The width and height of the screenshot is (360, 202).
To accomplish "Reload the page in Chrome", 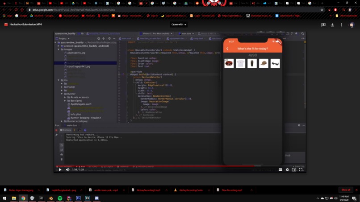I will click(x=16, y=10).
